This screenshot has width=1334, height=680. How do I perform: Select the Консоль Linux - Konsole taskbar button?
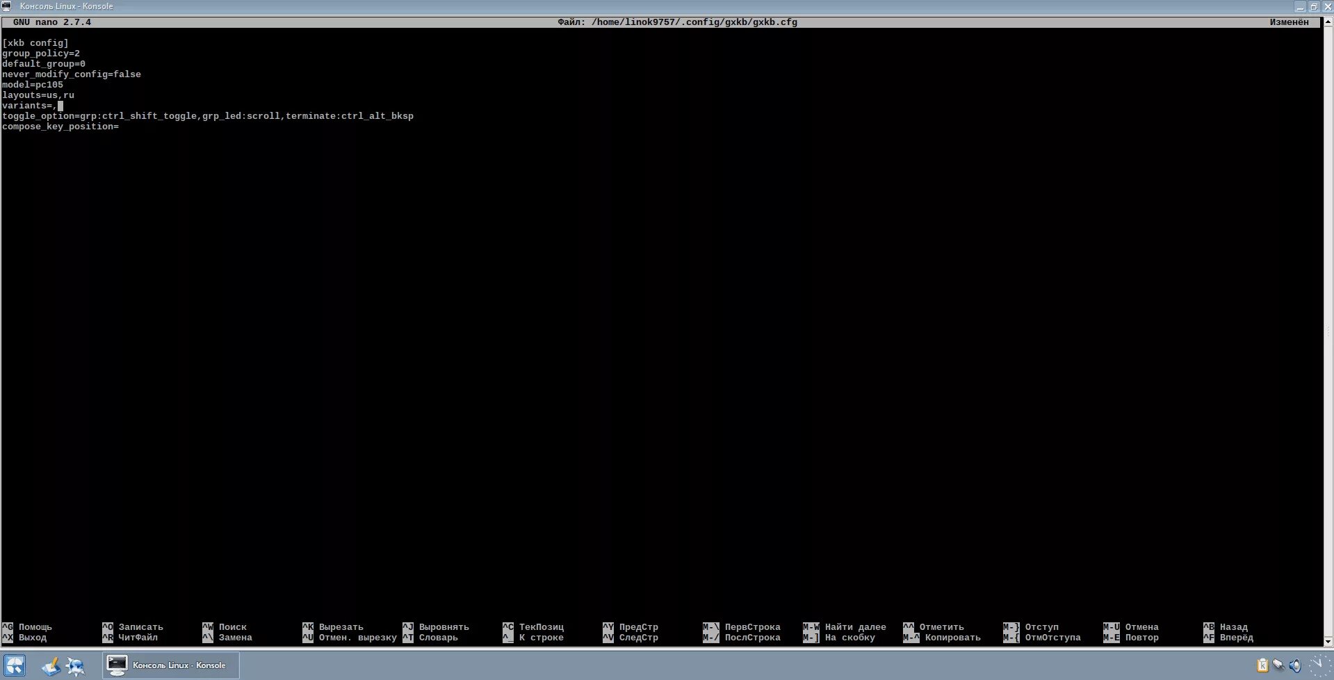(171, 665)
